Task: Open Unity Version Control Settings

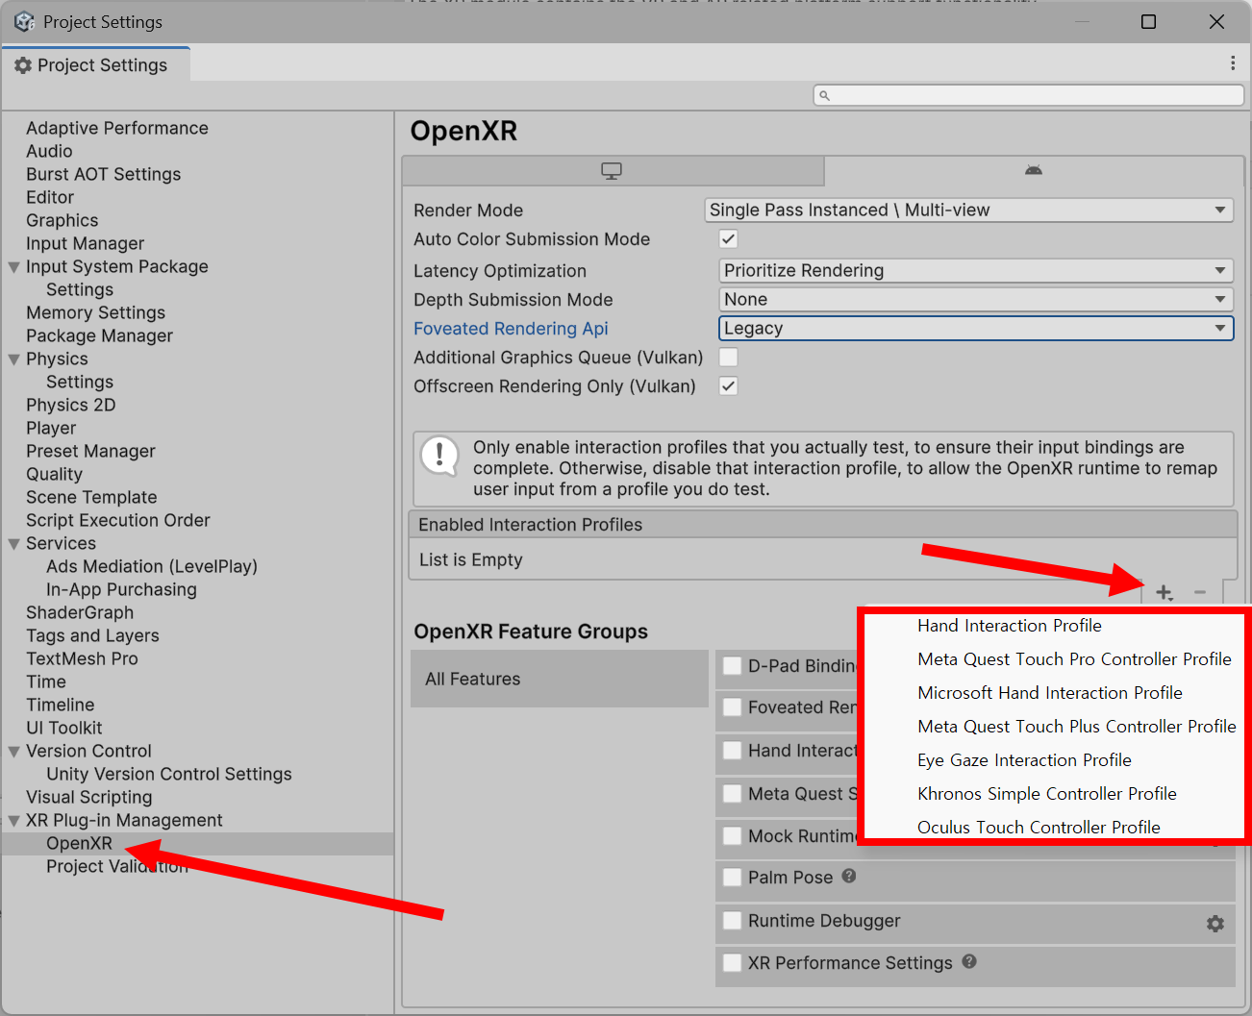Action: tap(169, 775)
